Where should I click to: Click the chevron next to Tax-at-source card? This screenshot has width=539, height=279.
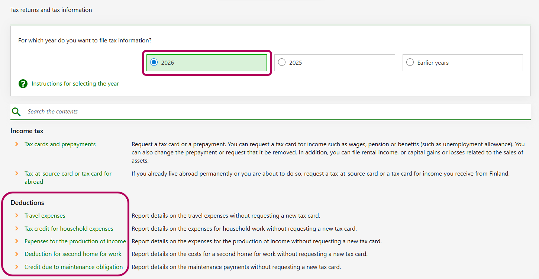click(17, 174)
